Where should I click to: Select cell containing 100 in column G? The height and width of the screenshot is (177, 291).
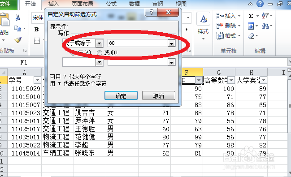click(219, 89)
